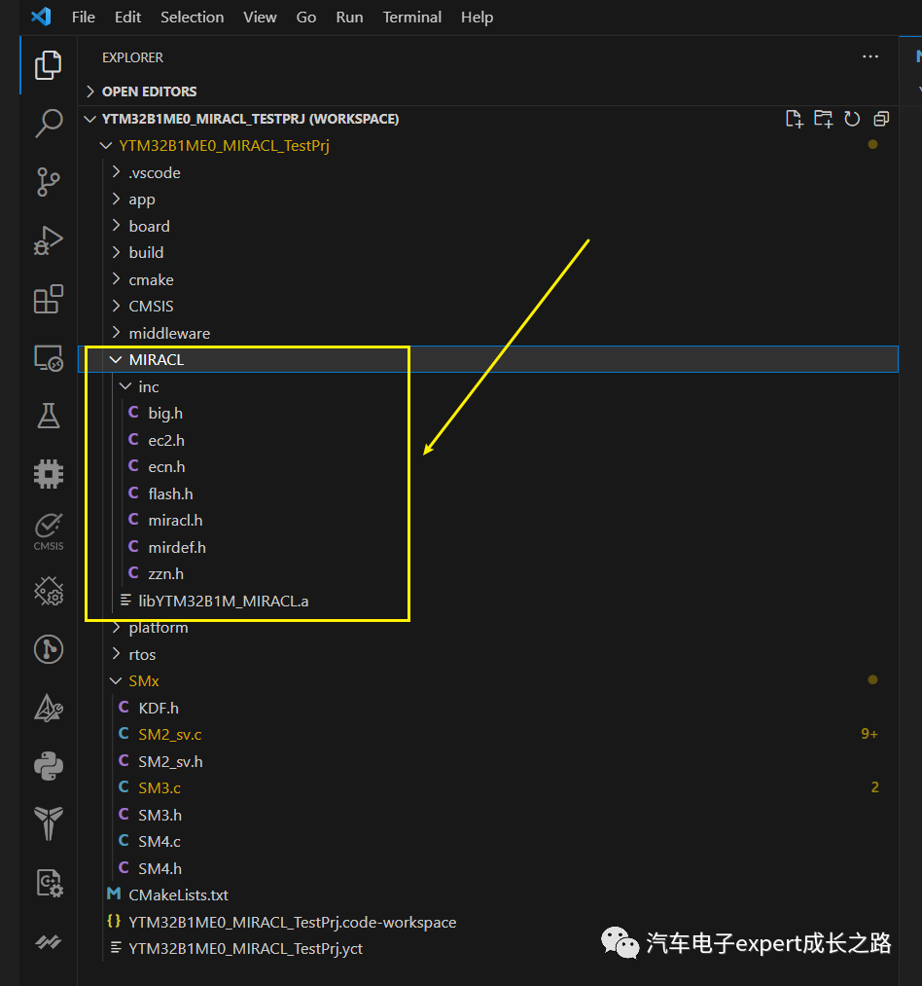Open miracl.h header file

point(487,521)
